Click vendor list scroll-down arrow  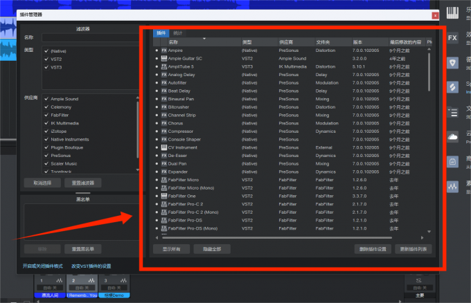click(x=138, y=169)
